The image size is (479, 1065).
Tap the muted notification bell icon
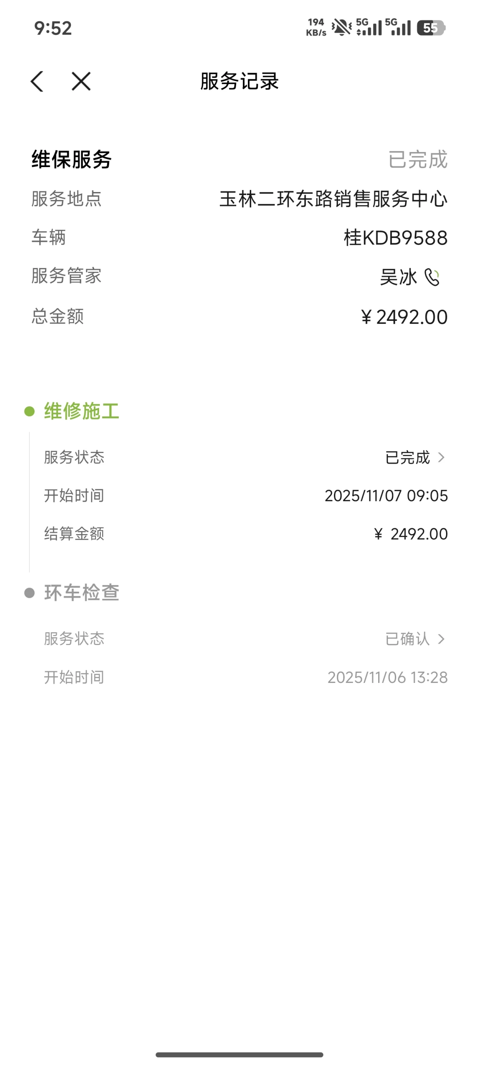[x=341, y=28]
